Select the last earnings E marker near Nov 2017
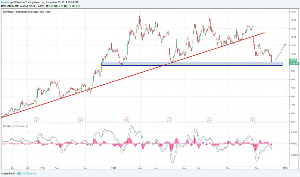The image size is (300, 177). 253,120
